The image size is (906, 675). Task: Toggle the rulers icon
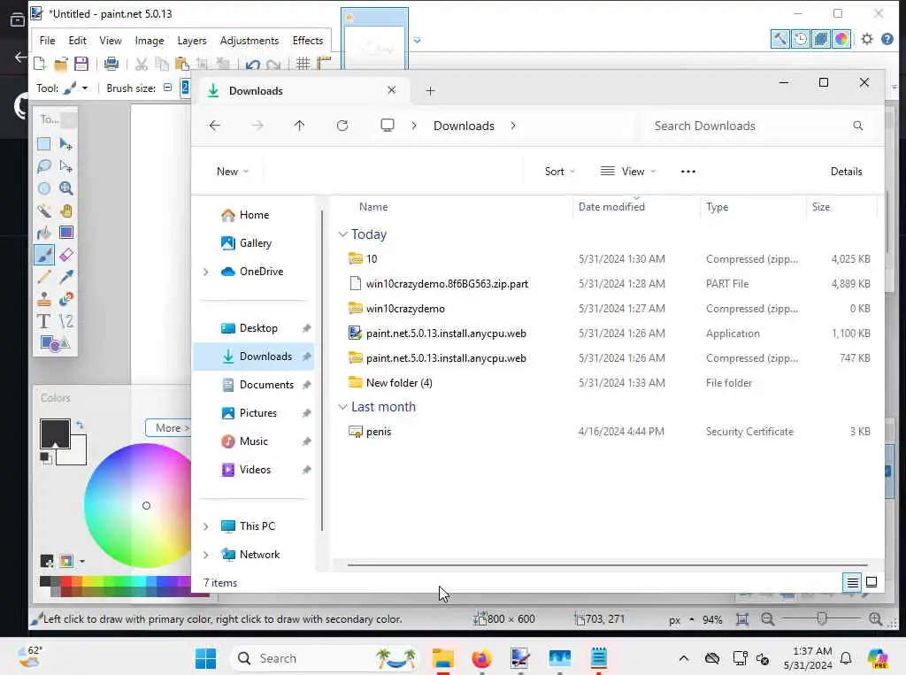click(x=323, y=64)
